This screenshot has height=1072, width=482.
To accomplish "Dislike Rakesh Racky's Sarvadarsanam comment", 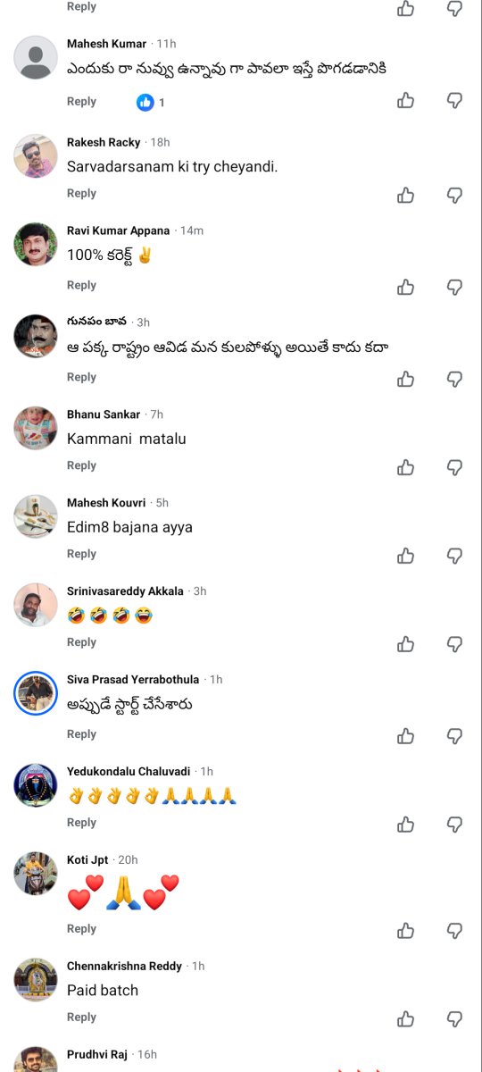I will tap(455, 195).
